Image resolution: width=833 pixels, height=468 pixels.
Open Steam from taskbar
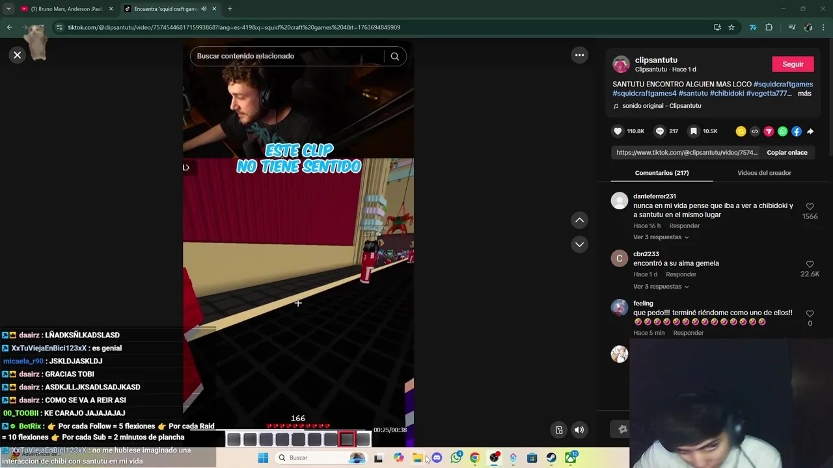click(x=551, y=458)
